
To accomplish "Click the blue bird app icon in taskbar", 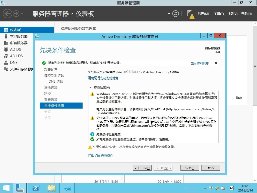I will pos(67,188).
